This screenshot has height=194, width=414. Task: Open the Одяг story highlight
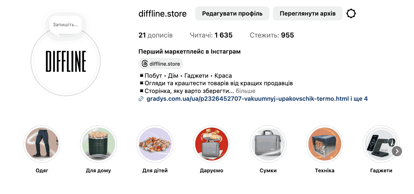pos(42,144)
